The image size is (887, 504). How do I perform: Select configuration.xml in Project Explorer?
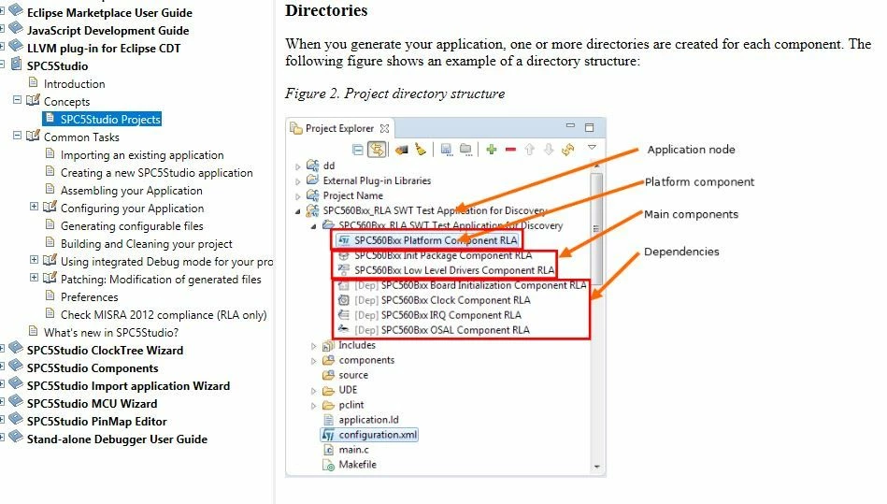pyautogui.click(x=378, y=435)
